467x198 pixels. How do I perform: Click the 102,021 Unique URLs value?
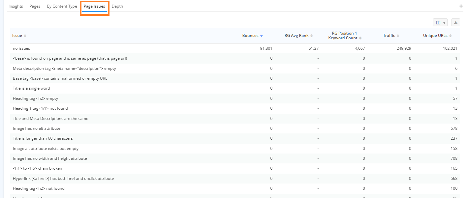[x=449, y=48]
